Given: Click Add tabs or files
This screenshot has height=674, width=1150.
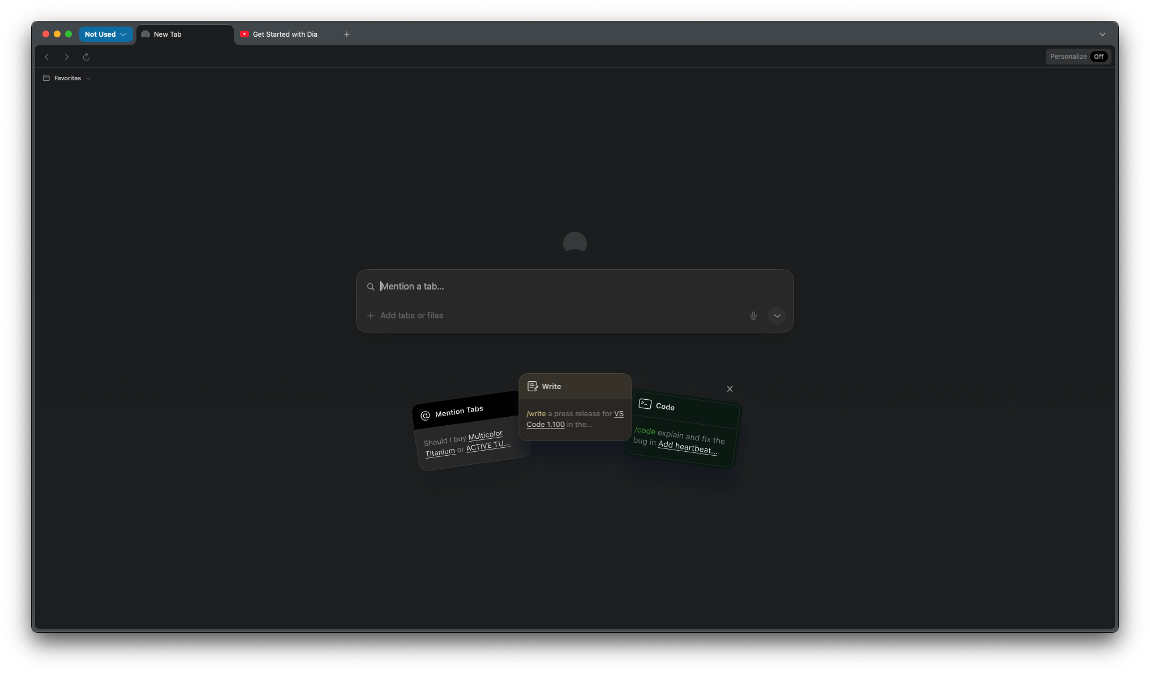Looking at the screenshot, I should pos(411,316).
